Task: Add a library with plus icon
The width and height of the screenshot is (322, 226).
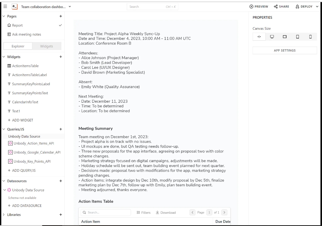Action: pos(61,215)
